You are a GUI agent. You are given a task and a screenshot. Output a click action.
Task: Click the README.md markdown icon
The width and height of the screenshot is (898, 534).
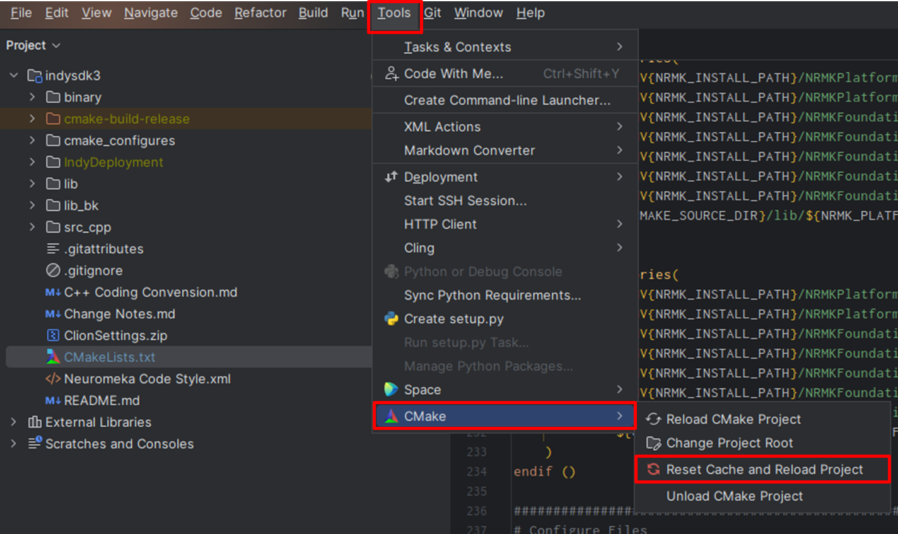pyautogui.click(x=53, y=400)
